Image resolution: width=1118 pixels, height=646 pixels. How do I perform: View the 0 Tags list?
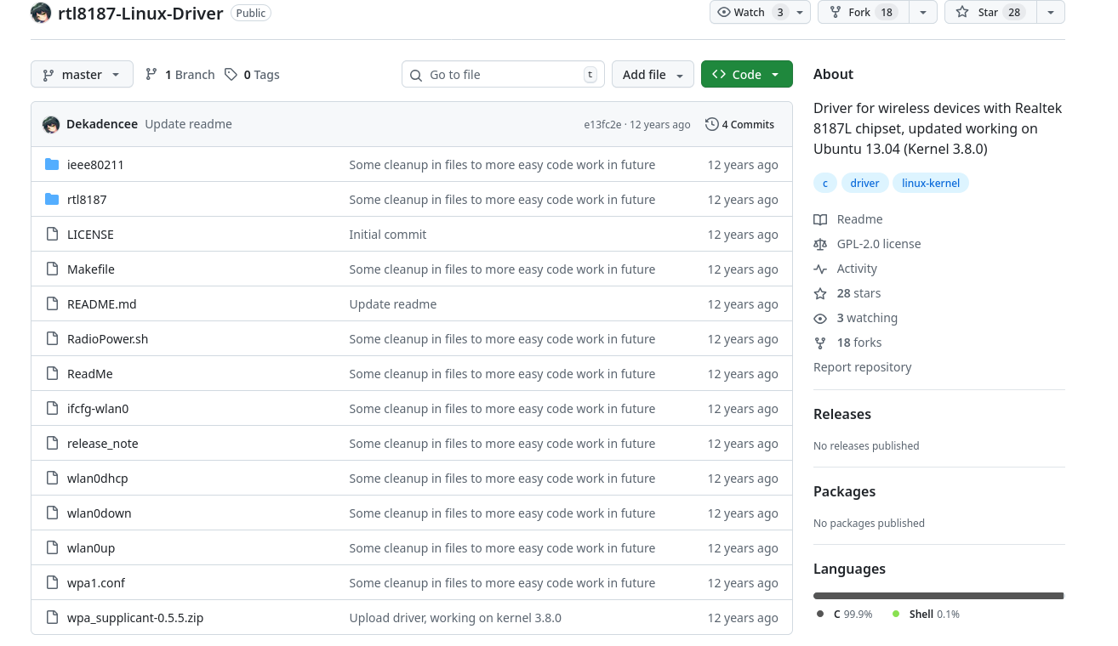252,75
